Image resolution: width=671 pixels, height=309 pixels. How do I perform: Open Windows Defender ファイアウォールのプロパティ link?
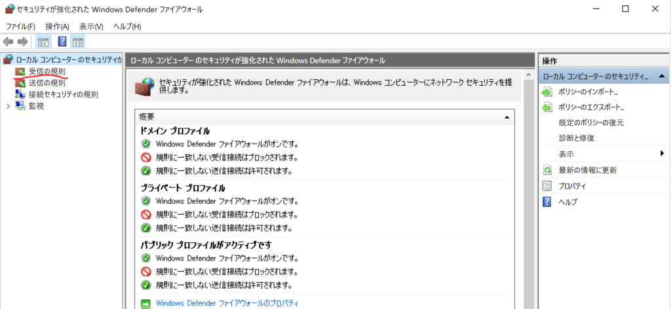[227, 303]
